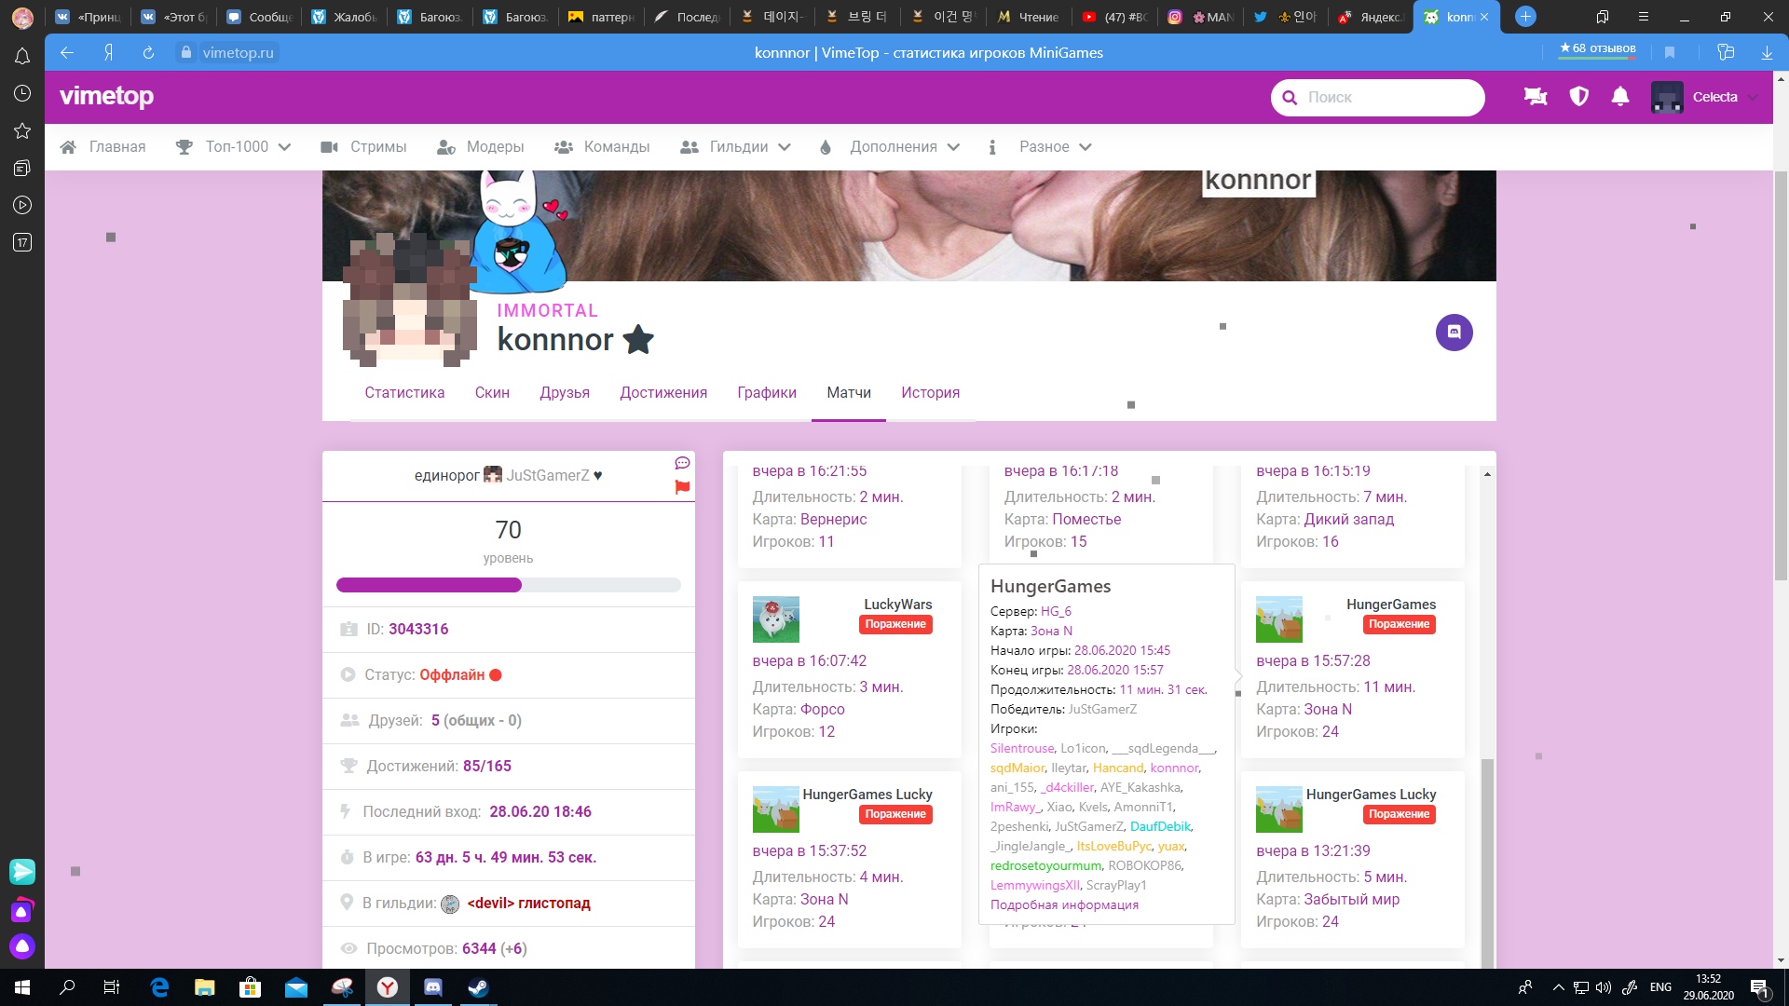Expand the Celecta account dropdown arrow
1789x1006 pixels.
1753,97
